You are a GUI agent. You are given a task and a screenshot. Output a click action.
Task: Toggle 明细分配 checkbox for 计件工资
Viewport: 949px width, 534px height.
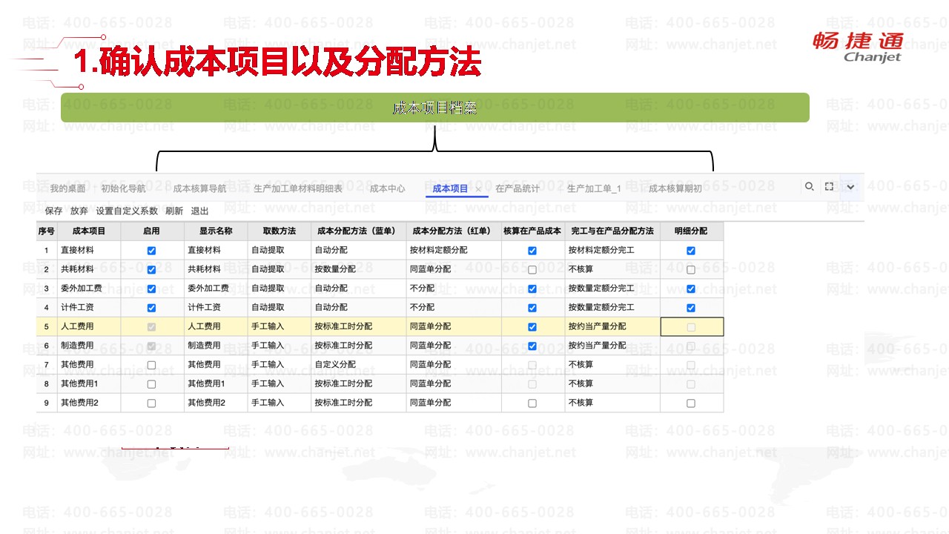click(691, 308)
